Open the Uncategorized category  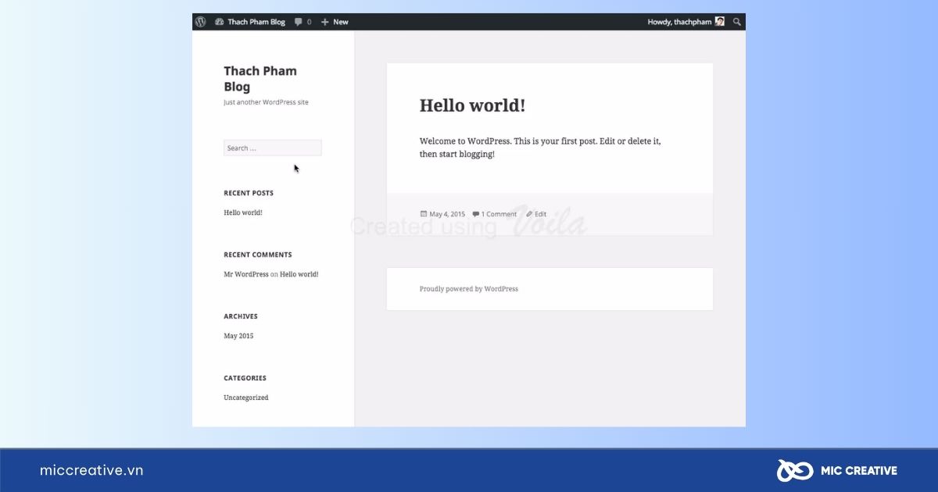coord(246,398)
